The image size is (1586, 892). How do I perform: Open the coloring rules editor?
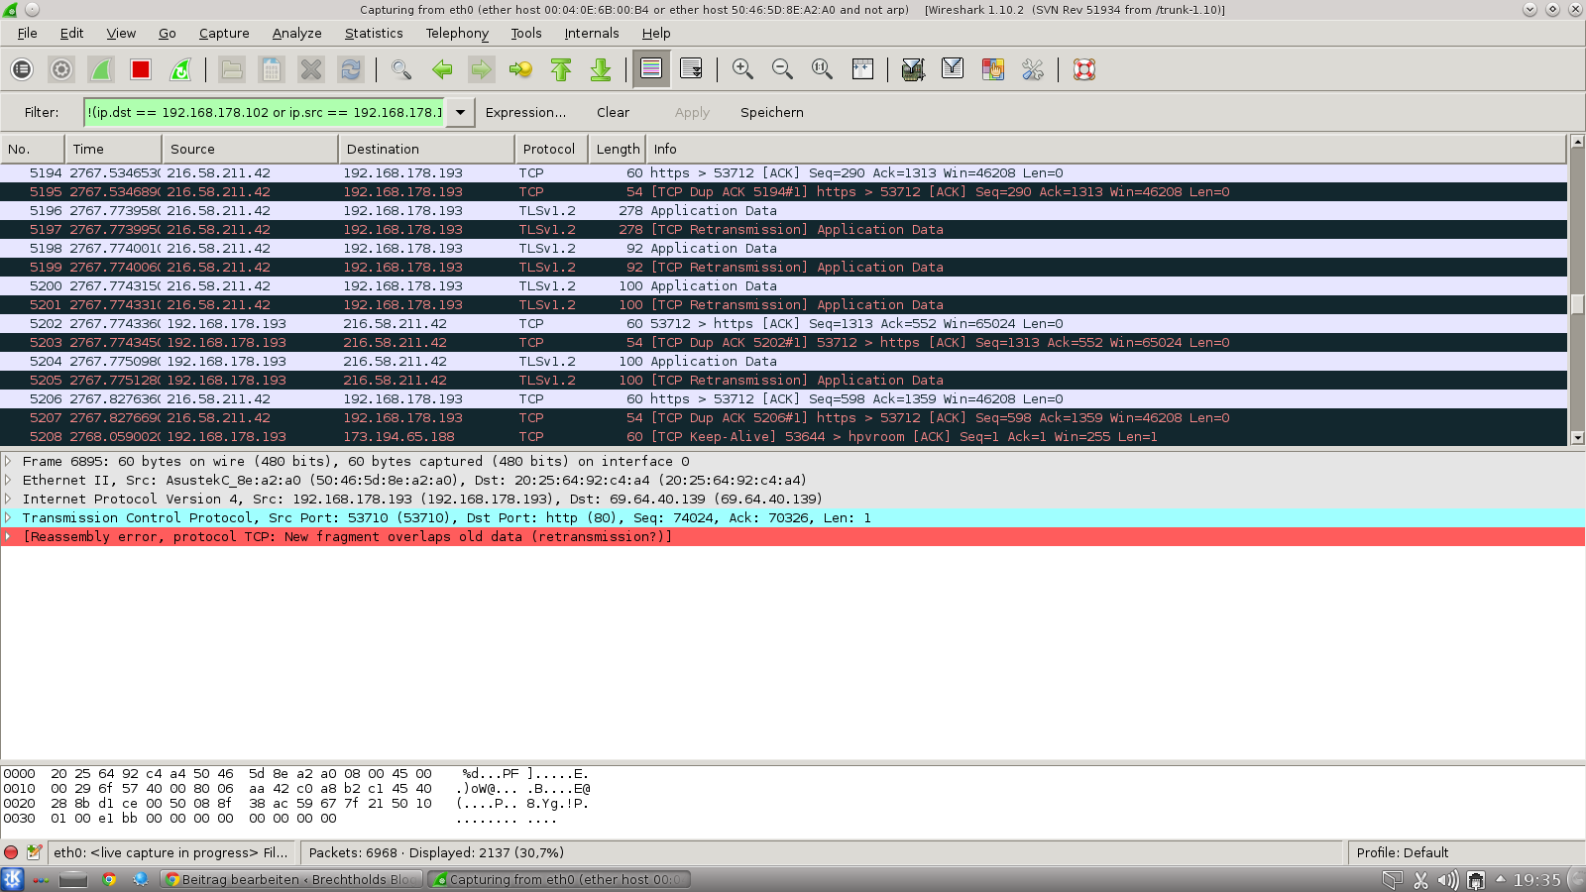click(992, 69)
